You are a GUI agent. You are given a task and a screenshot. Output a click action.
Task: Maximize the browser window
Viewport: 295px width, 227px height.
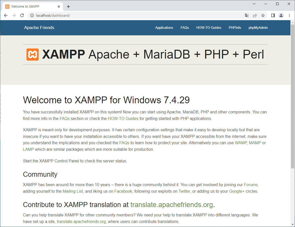tap(277, 4)
